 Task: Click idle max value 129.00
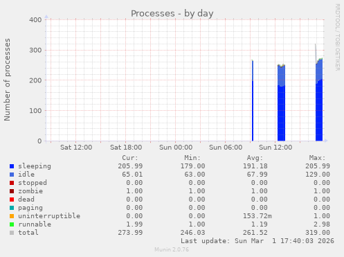[x=318, y=175]
